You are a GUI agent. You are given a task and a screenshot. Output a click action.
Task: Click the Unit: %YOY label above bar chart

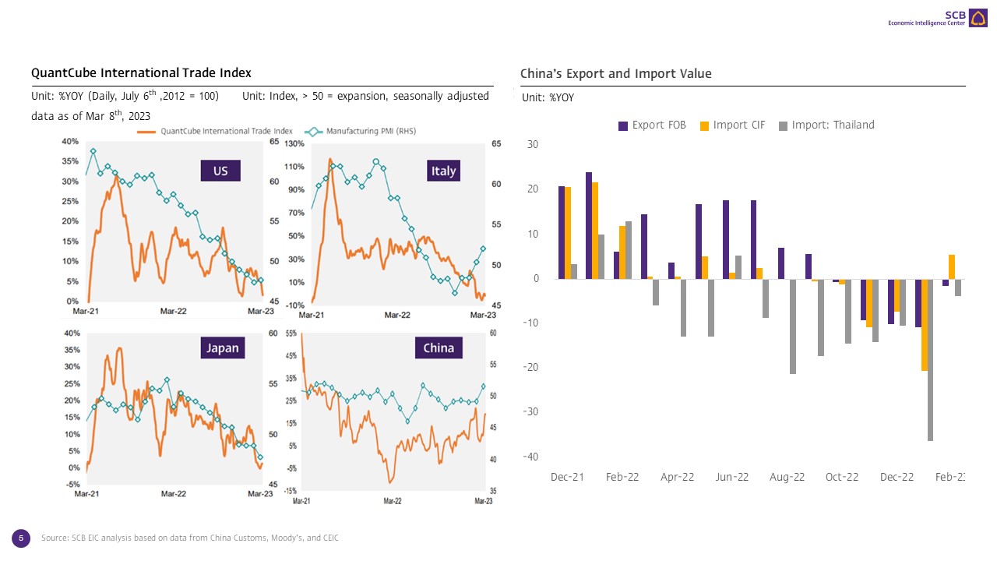(548, 98)
